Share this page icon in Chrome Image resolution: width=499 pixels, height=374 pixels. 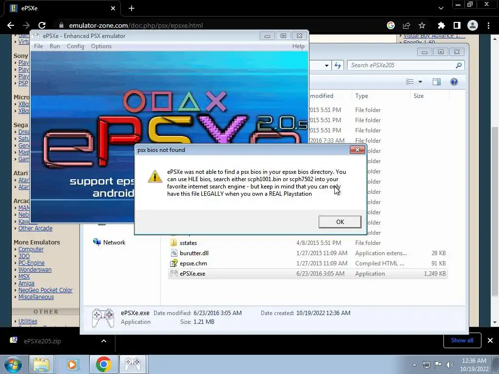coord(406,25)
